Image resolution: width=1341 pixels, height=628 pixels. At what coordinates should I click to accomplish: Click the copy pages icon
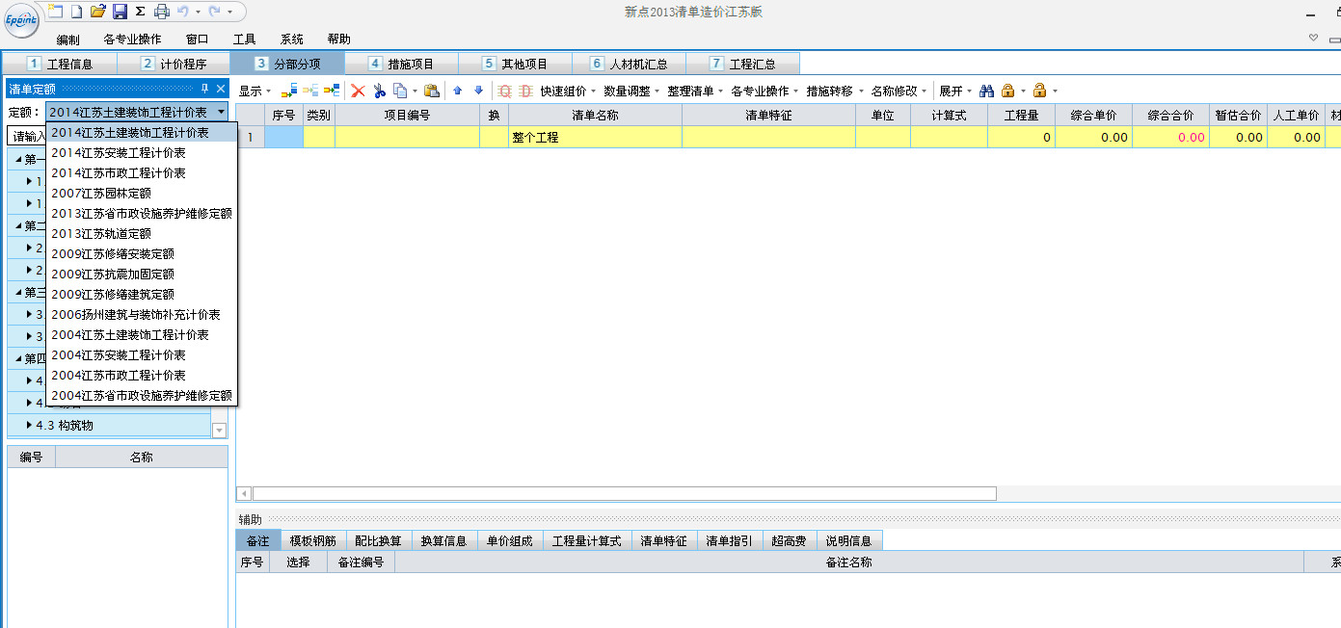coord(400,91)
